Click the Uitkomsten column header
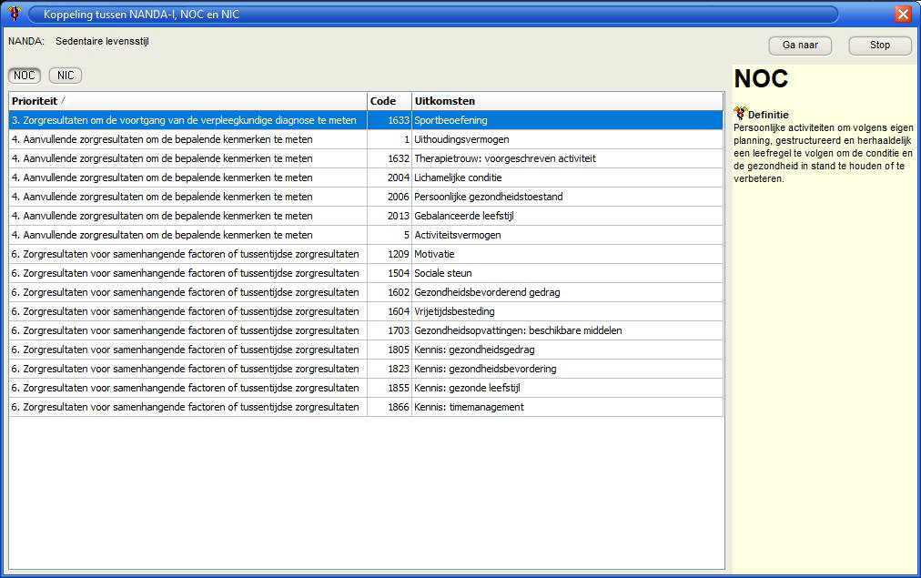 (x=566, y=101)
